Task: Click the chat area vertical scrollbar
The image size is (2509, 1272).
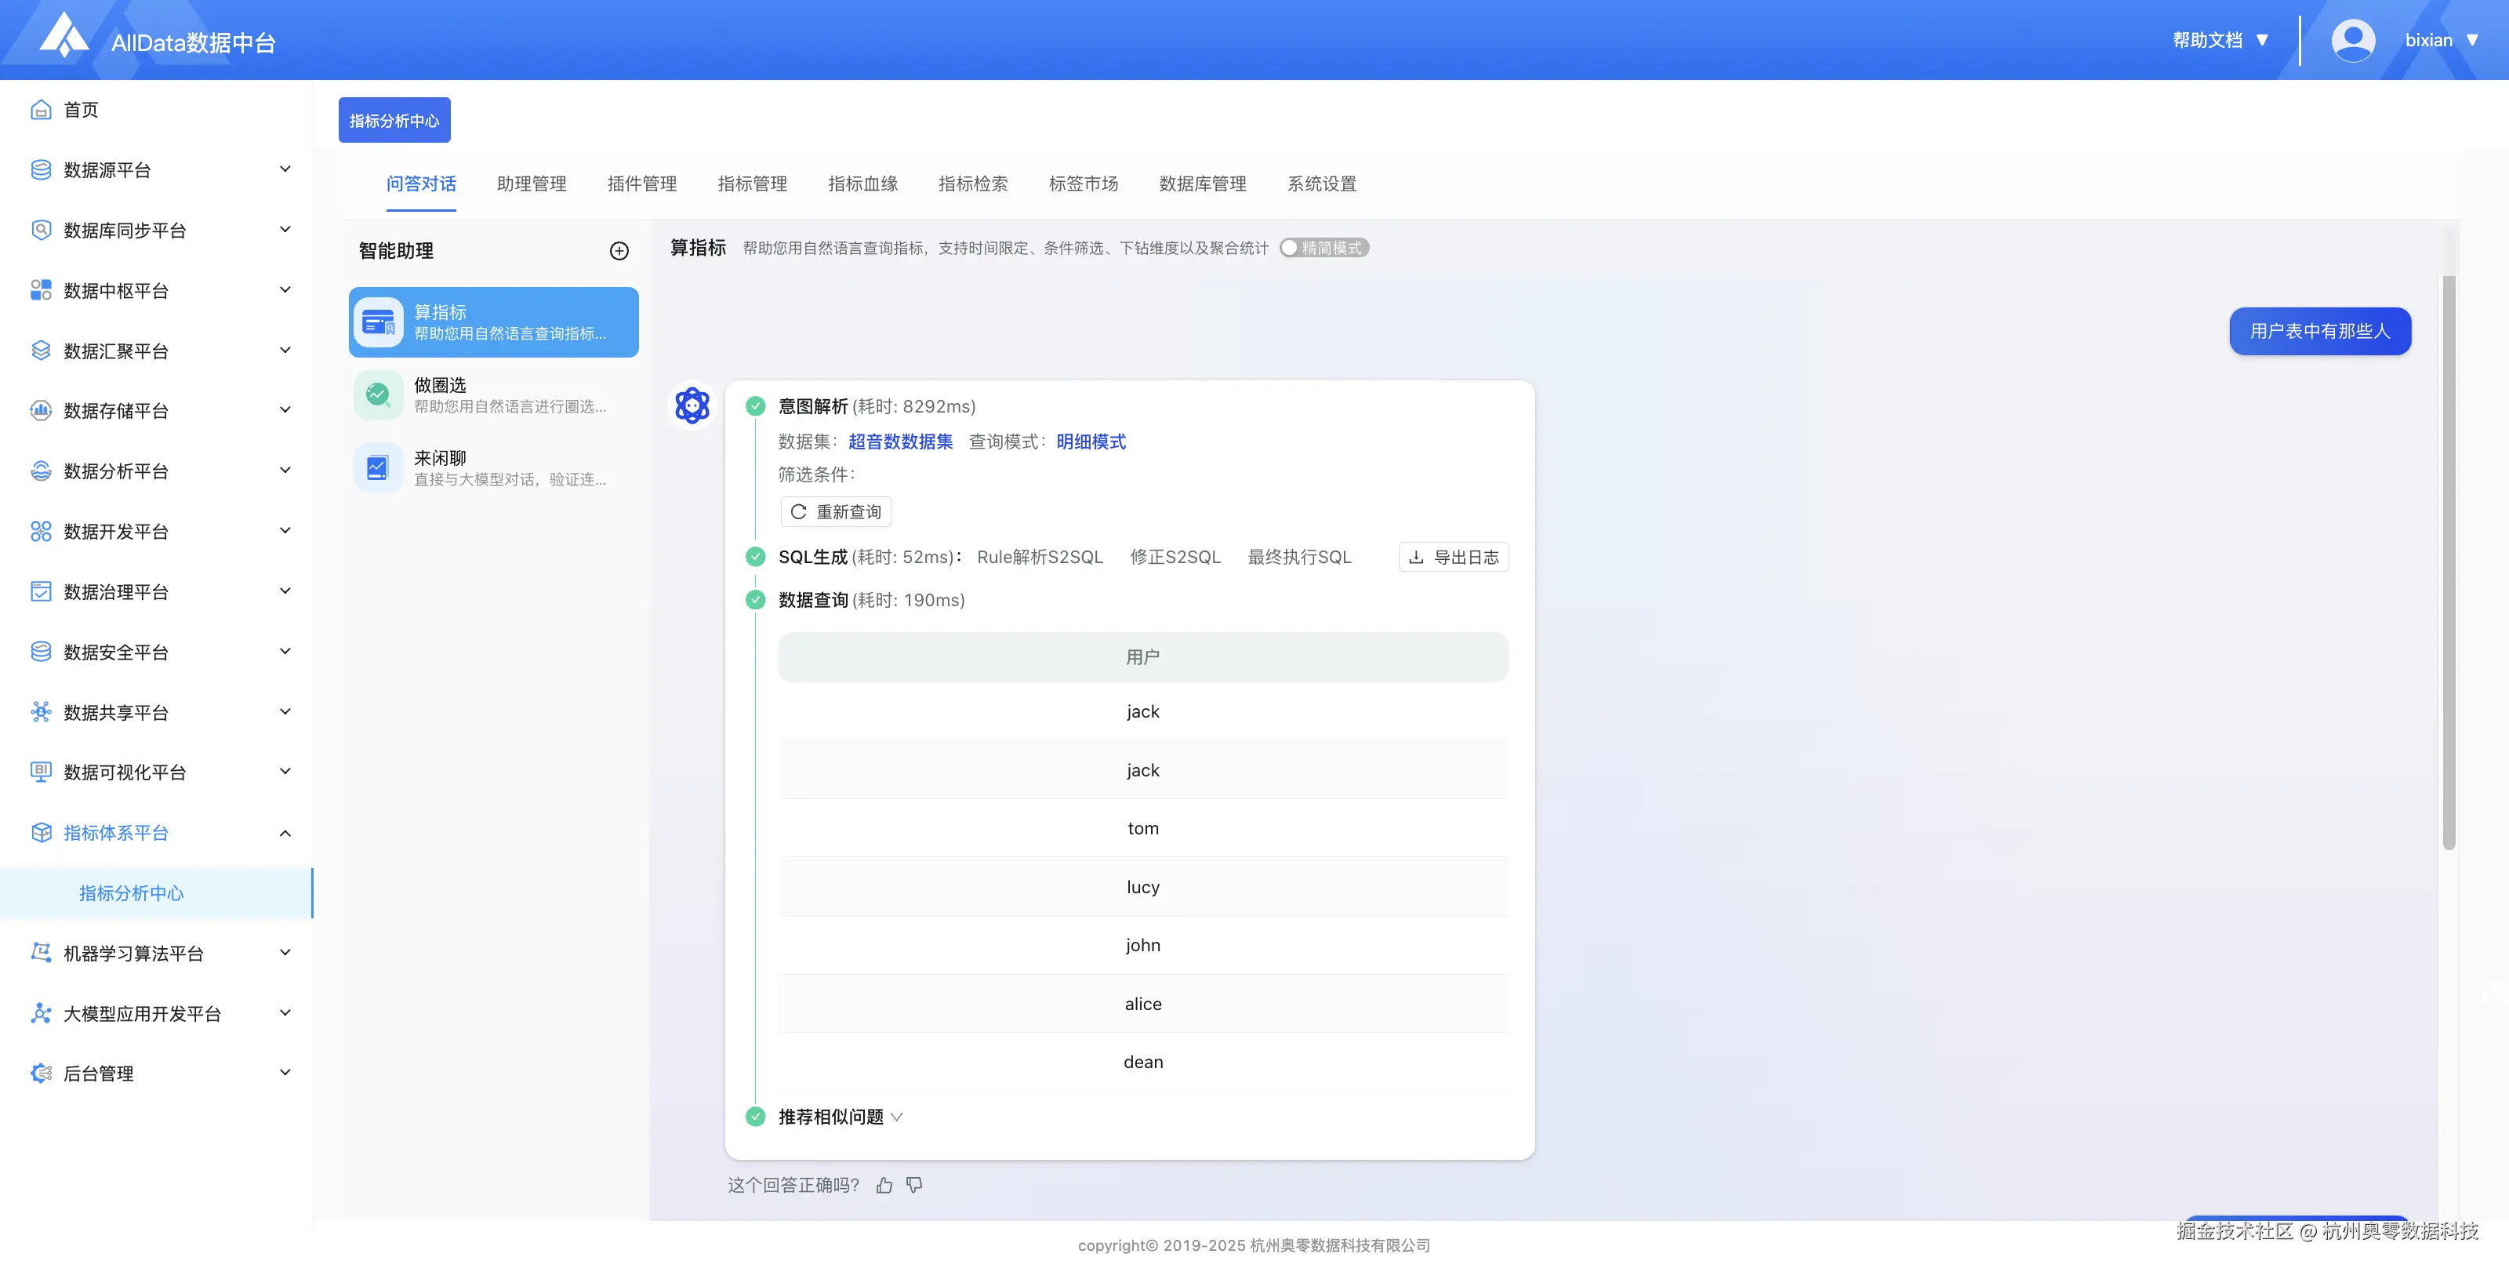Action: click(x=2448, y=562)
